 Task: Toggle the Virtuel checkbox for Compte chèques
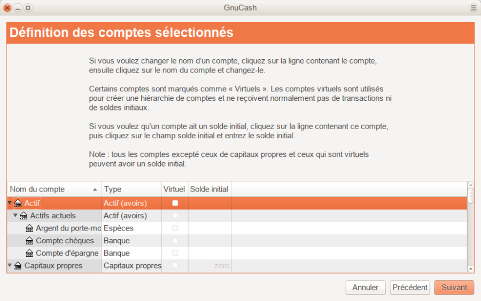(x=175, y=241)
